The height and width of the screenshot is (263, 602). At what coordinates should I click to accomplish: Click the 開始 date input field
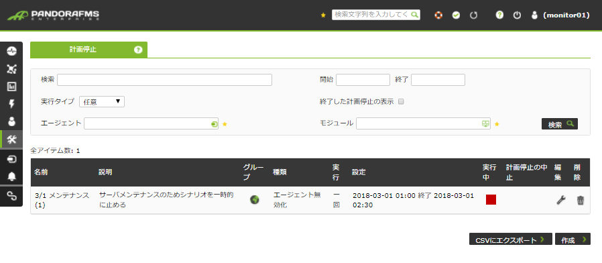tap(363, 80)
